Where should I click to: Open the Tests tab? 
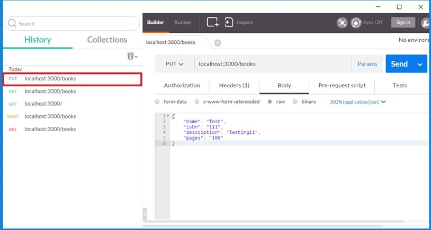(x=400, y=86)
